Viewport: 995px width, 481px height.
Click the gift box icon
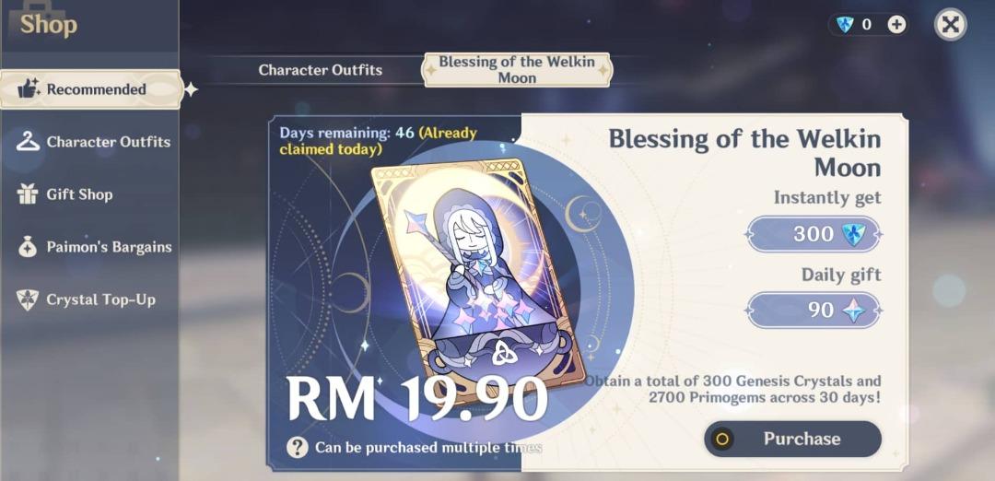(x=28, y=194)
